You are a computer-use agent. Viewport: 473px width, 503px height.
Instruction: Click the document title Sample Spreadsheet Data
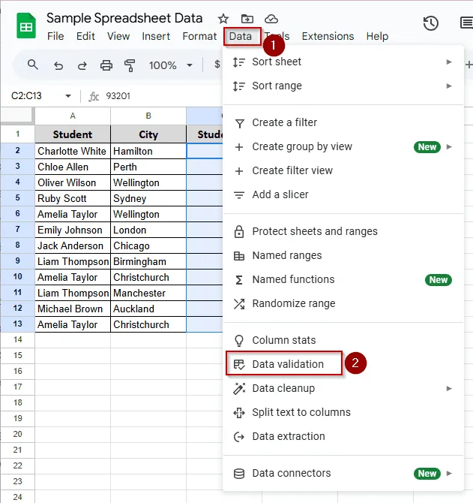124,18
